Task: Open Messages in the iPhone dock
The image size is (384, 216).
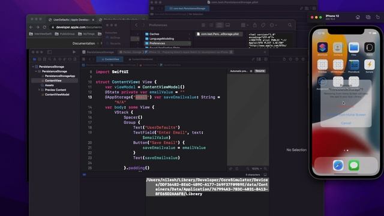Action: [x=353, y=166]
